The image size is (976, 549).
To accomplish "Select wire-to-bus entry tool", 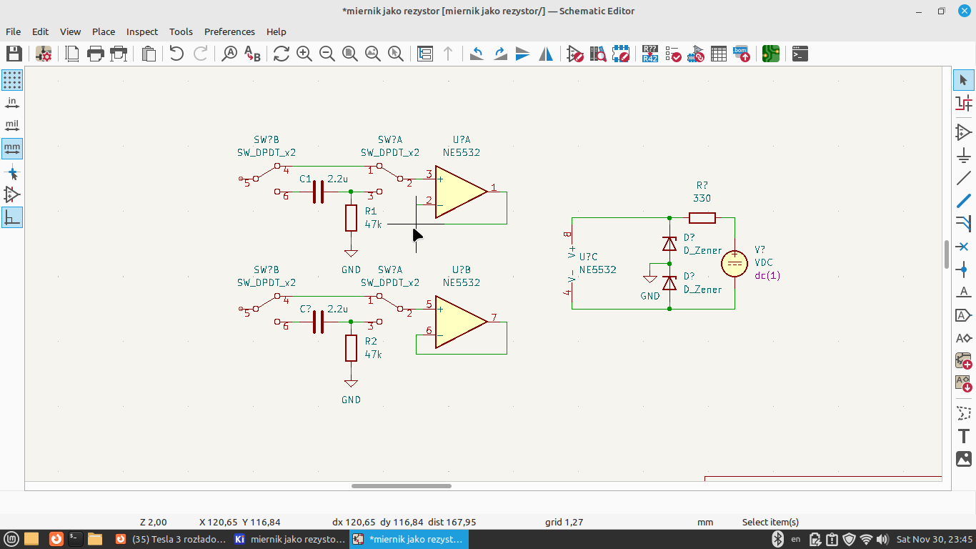I will (x=964, y=224).
